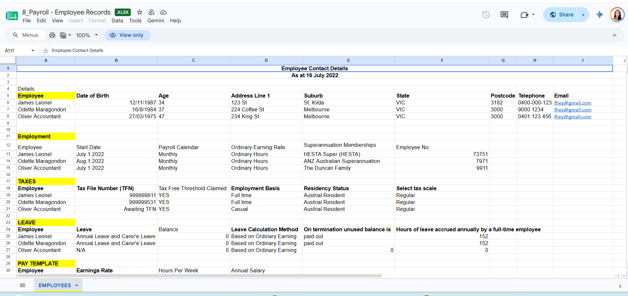Screen dimensions: 628x296
Task: Select the '0401 123 456' telephone cell
Action: pos(535,116)
